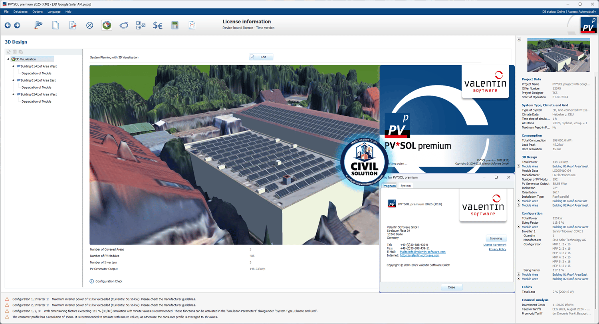
Task: Collapse the 3D Visualization tree node
Action: coord(8,59)
